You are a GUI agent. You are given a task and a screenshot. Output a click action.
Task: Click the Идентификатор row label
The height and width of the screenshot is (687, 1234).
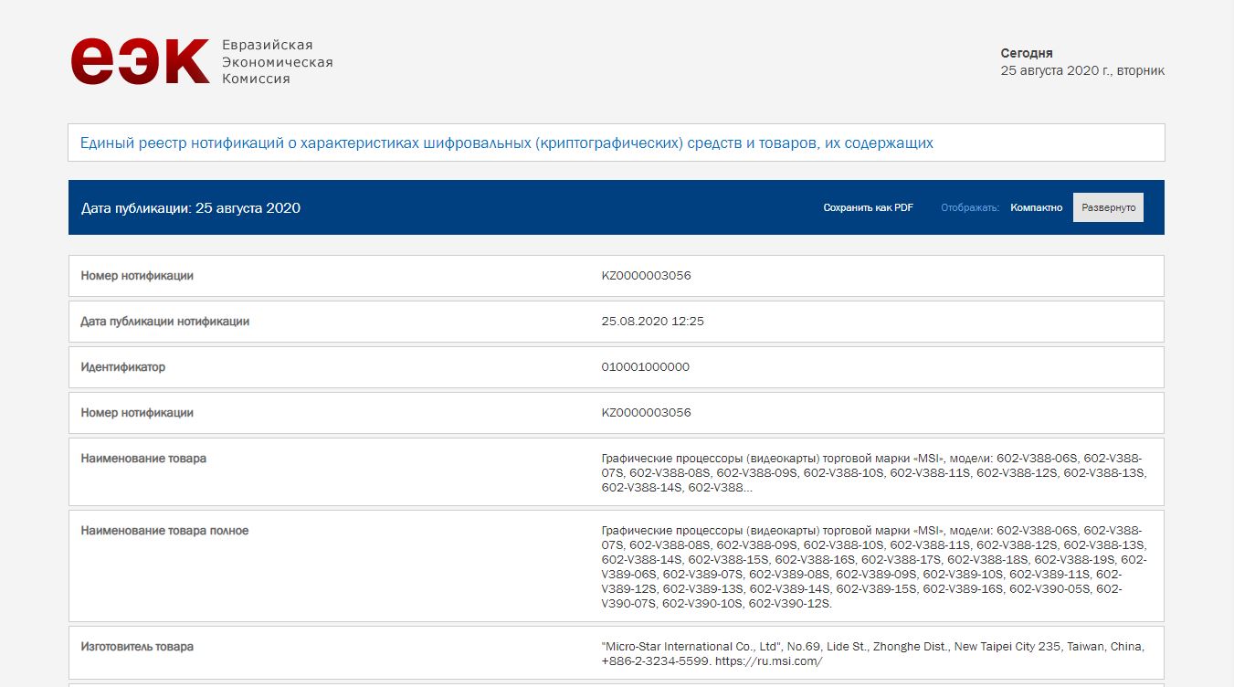[x=123, y=367]
